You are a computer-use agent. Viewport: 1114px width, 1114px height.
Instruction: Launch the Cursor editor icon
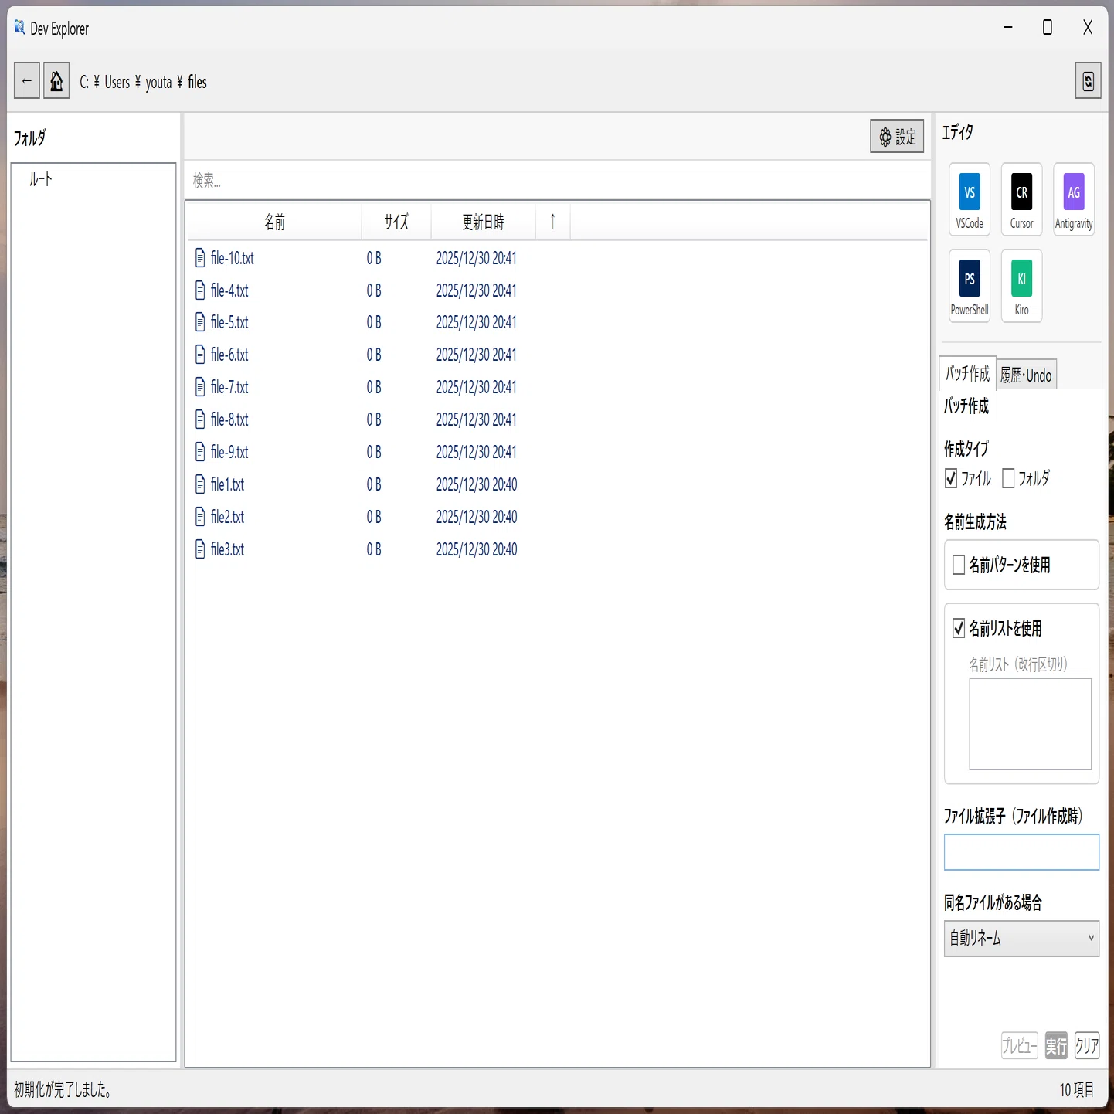(x=1021, y=199)
